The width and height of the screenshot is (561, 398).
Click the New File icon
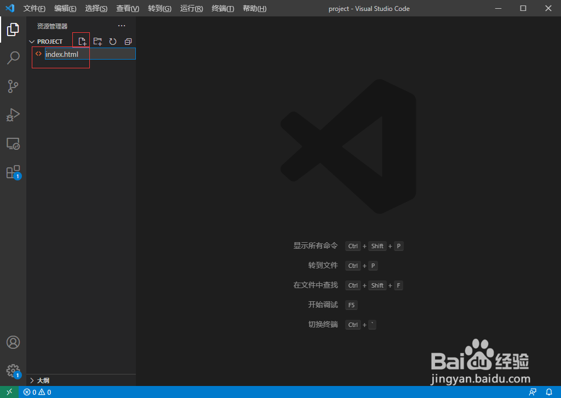[x=82, y=42]
